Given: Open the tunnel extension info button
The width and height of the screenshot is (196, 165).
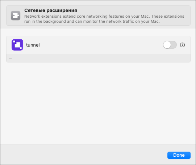Looking at the screenshot, I should click(182, 45).
